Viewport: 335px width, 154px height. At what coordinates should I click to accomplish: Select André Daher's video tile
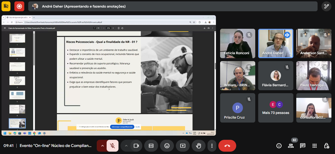(276, 43)
